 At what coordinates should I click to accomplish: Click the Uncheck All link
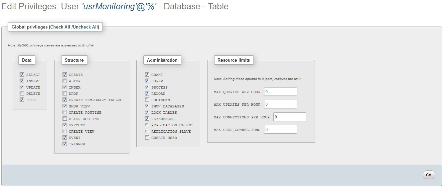(x=85, y=27)
